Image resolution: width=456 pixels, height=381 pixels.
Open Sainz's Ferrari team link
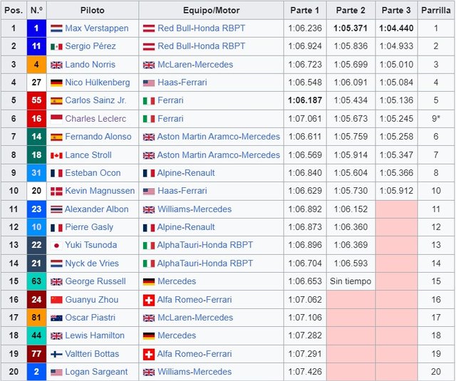click(x=170, y=100)
